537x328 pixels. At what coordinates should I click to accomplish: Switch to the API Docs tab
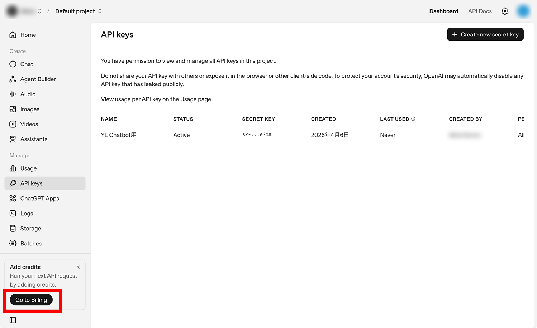pos(480,11)
